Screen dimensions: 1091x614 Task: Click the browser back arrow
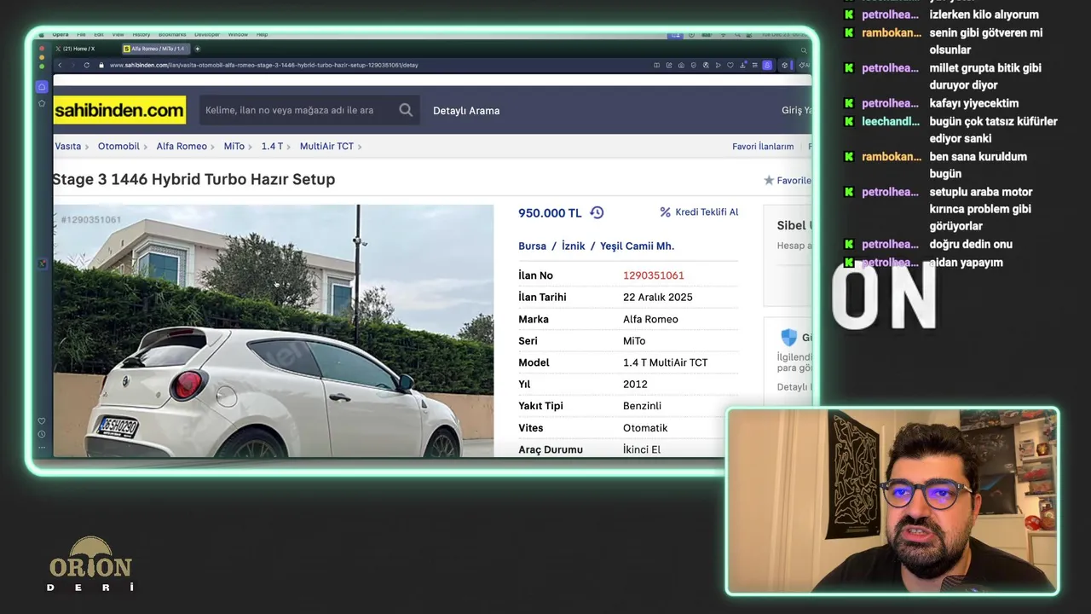pos(60,65)
